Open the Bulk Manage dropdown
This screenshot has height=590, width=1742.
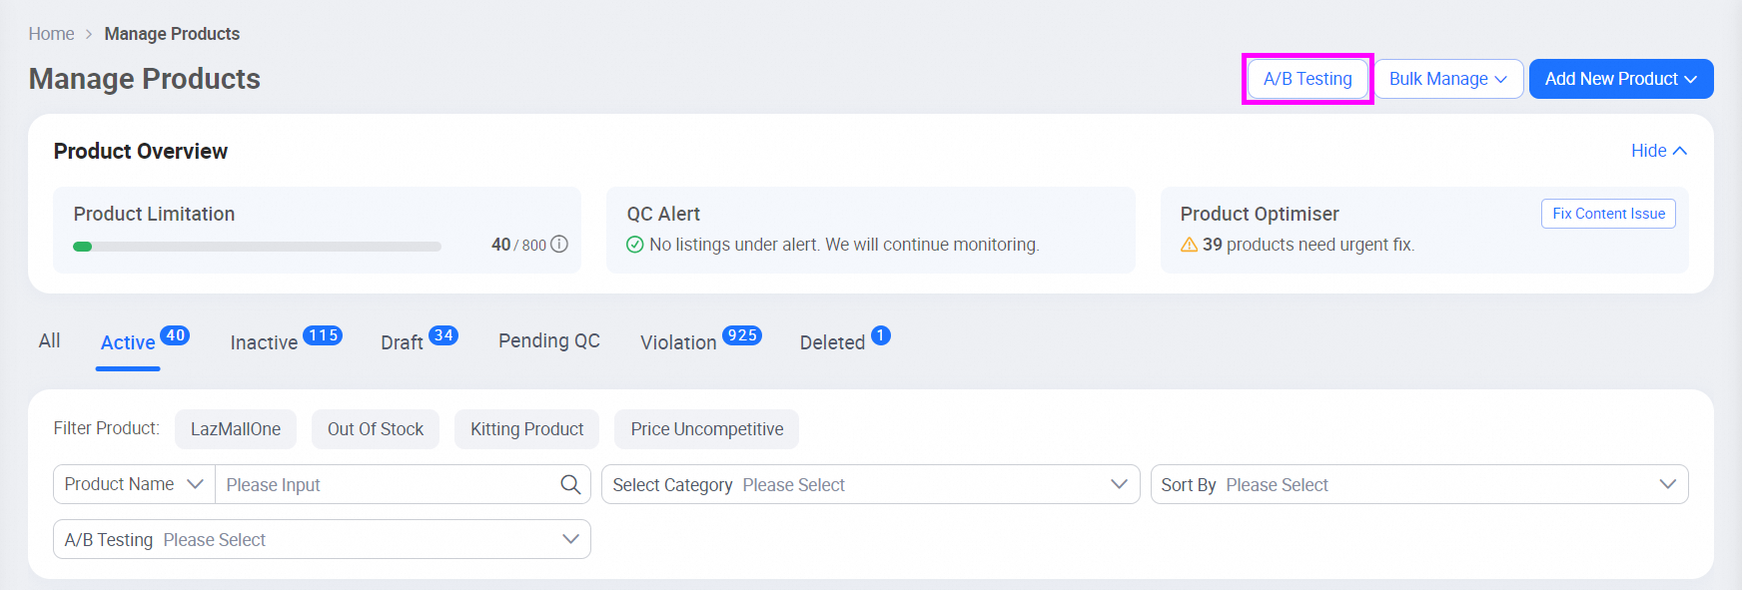point(1448,78)
